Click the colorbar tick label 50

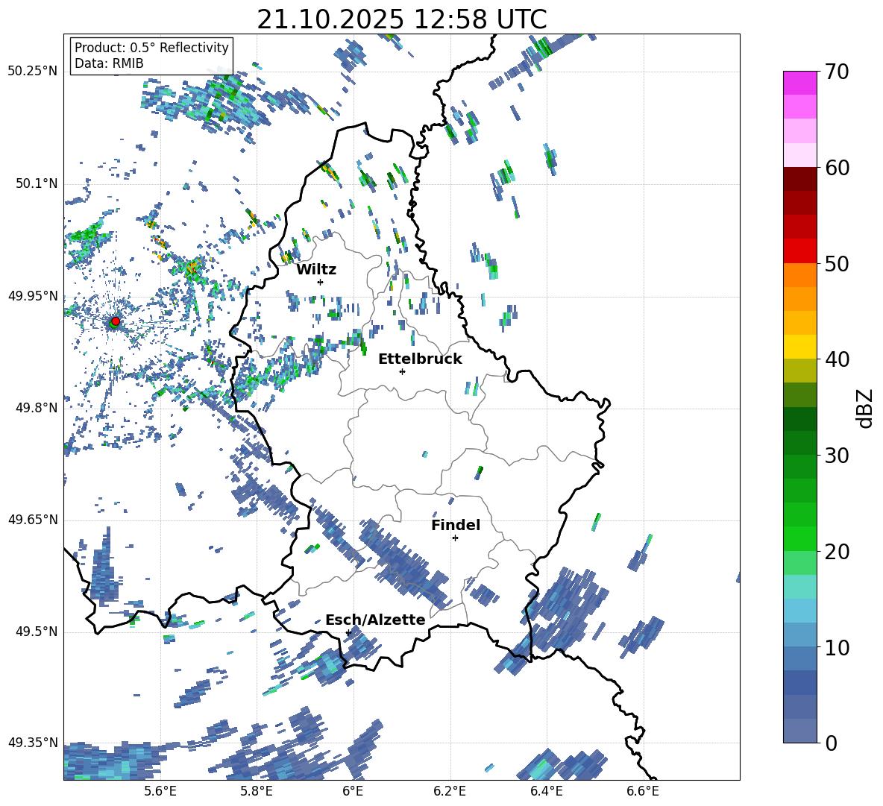pyautogui.click(x=837, y=264)
